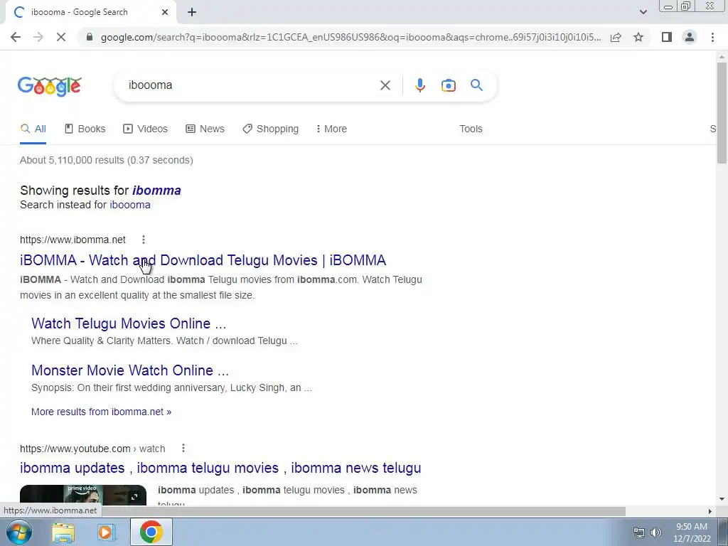The image size is (728, 546).
Task: Click the https://www.ibomma.net URL text
Action: [x=73, y=240]
